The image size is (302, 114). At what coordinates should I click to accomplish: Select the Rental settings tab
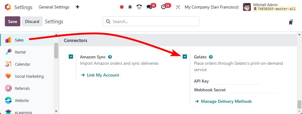click(x=27, y=52)
